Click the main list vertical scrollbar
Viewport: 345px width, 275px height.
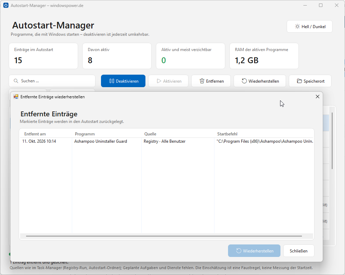(332, 141)
